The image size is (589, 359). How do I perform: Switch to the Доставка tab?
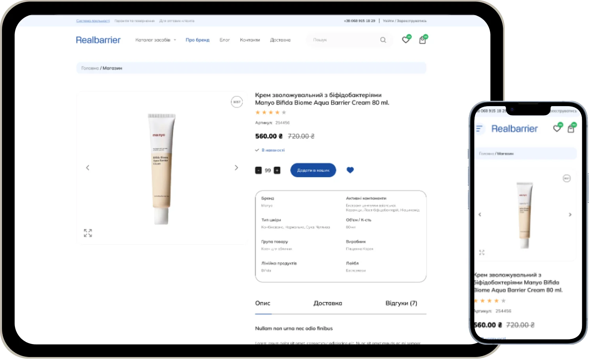328,303
